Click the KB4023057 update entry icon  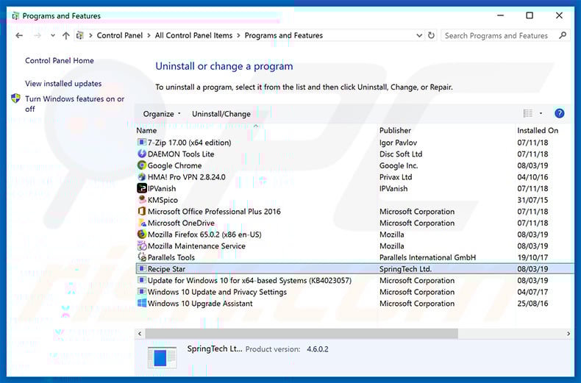[x=142, y=280]
